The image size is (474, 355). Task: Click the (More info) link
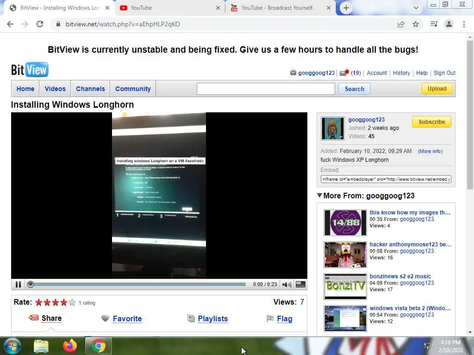[430, 151]
